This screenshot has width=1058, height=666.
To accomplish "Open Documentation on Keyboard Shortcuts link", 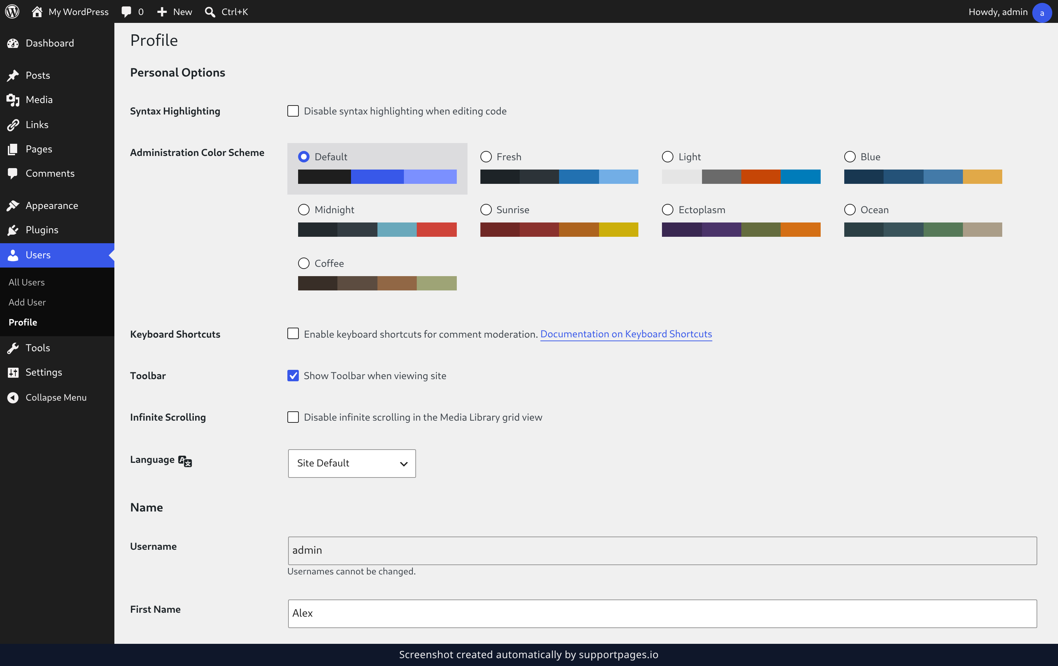I will coord(626,334).
